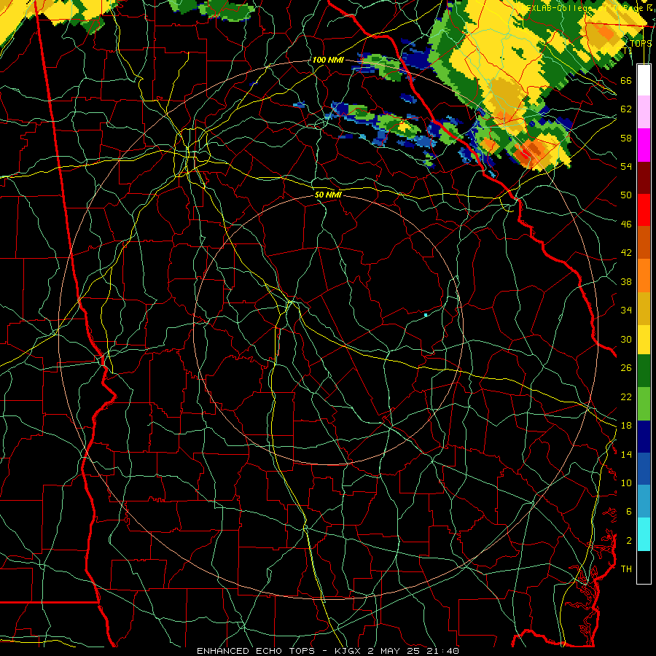Click the "34" scale label
656x656 pixels.
(x=626, y=310)
